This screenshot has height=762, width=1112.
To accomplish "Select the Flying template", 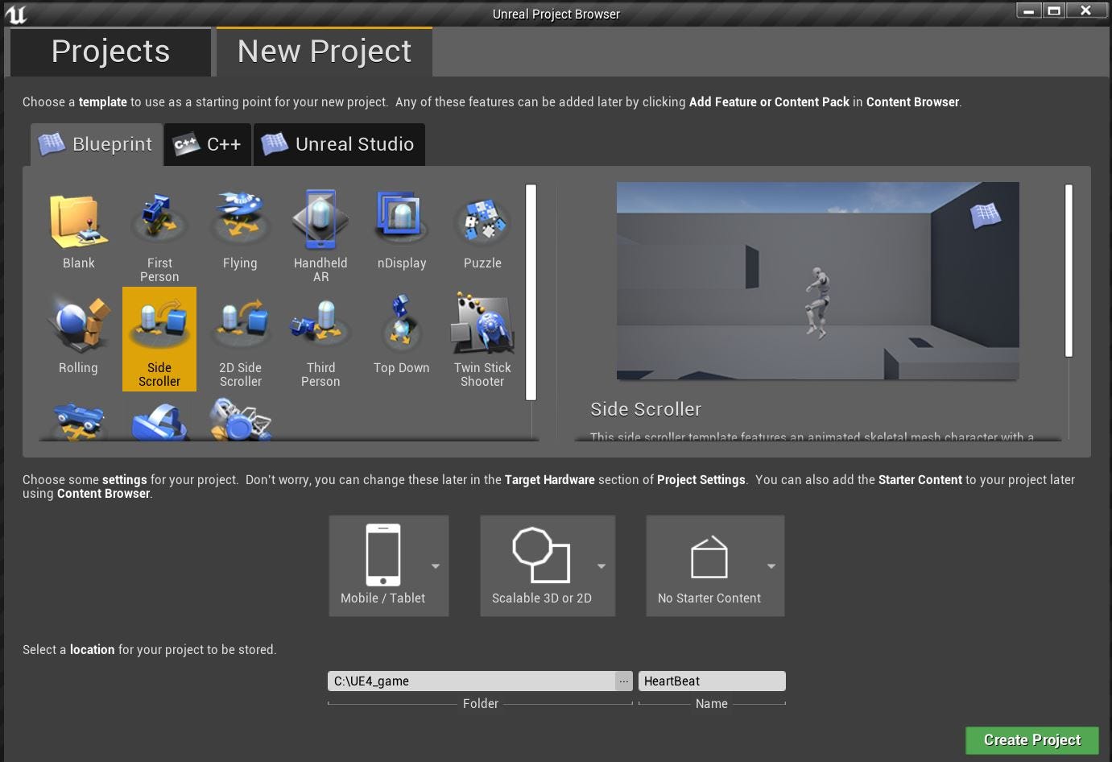I will (x=239, y=230).
